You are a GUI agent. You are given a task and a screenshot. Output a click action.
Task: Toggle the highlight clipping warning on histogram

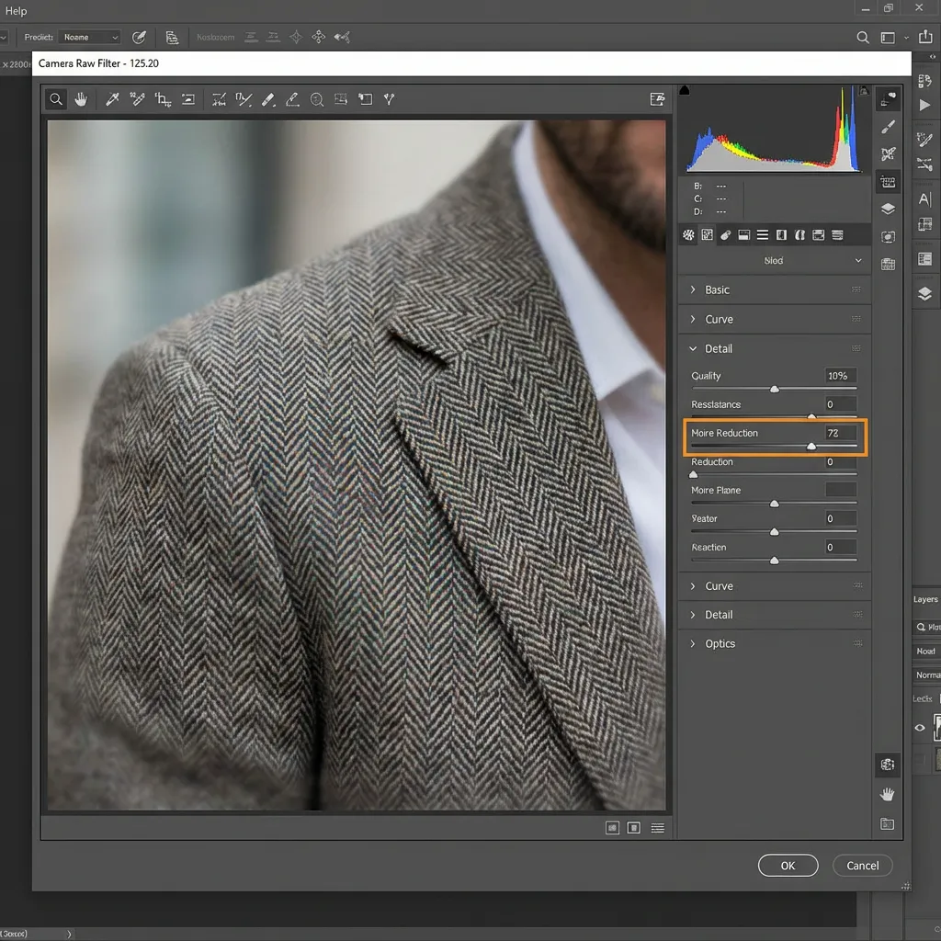tap(862, 90)
